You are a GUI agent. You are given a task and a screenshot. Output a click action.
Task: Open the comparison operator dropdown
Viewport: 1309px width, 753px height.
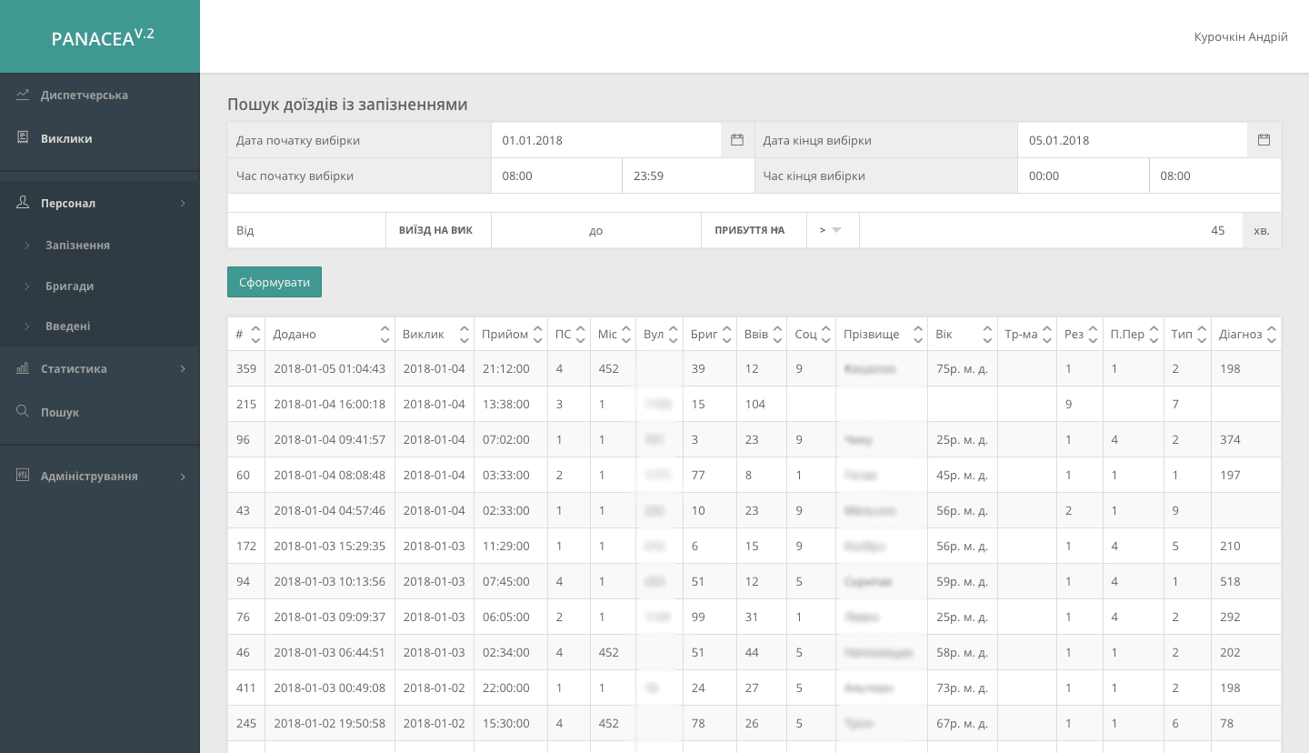pyautogui.click(x=833, y=230)
